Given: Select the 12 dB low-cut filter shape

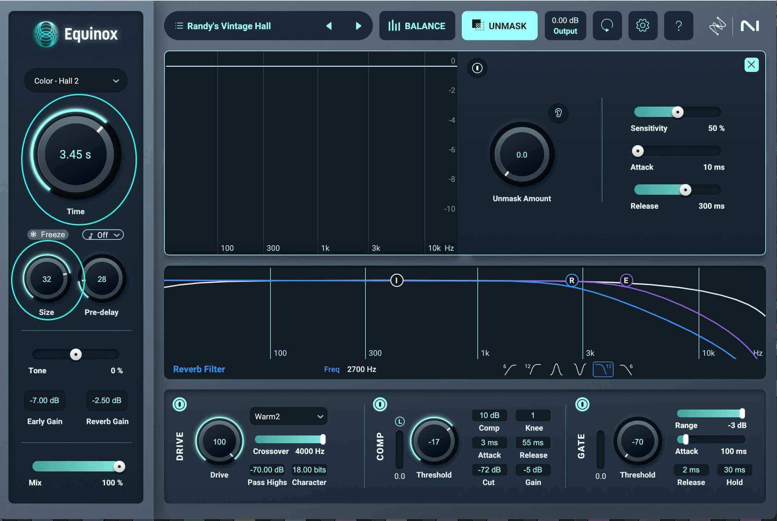Looking at the screenshot, I should click(x=532, y=369).
